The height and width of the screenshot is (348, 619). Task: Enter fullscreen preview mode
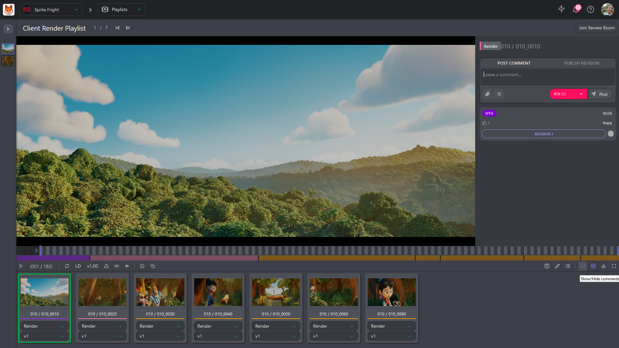coord(614,266)
